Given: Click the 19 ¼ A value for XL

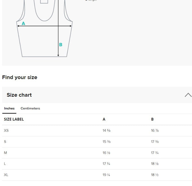Looking at the screenshot, I should [x=107, y=175].
